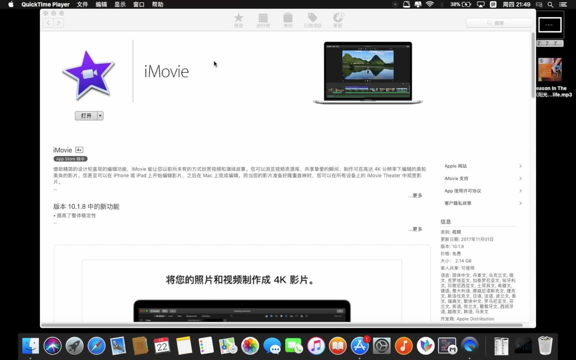Go back with the left arrow
Image resolution: width=576 pixels, height=360 pixels.
tap(48, 23)
